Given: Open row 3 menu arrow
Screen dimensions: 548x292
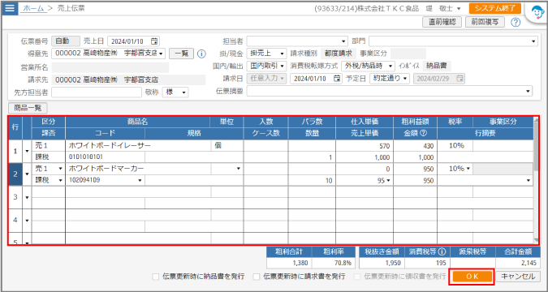Looking at the screenshot, I should click(x=27, y=197).
